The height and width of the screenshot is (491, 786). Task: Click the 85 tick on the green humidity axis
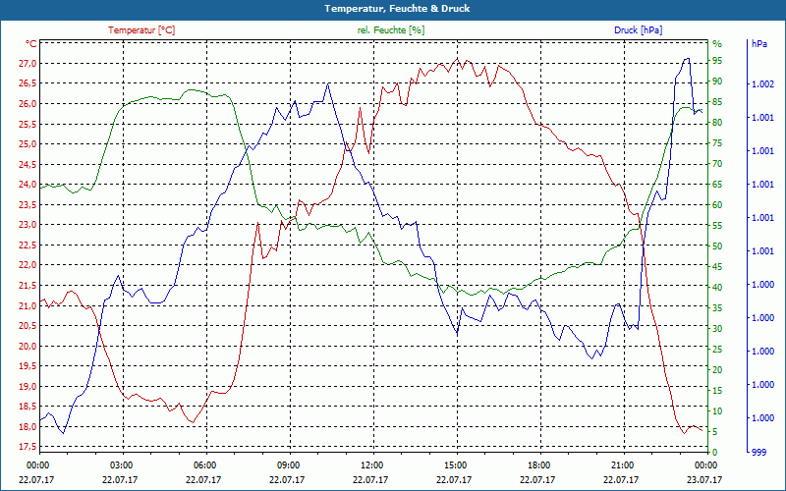(717, 102)
